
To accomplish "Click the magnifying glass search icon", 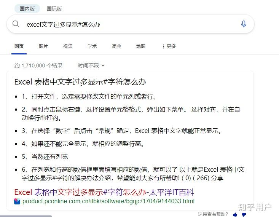I will (x=16, y=24).
